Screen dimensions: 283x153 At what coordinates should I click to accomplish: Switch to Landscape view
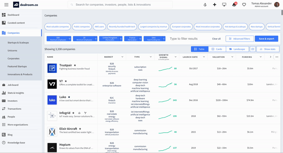click(x=237, y=49)
